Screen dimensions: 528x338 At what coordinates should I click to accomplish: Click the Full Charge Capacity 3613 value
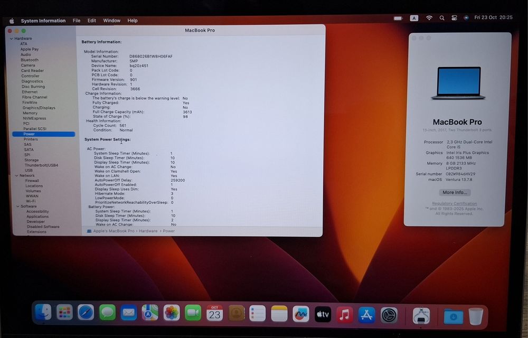pos(187,112)
